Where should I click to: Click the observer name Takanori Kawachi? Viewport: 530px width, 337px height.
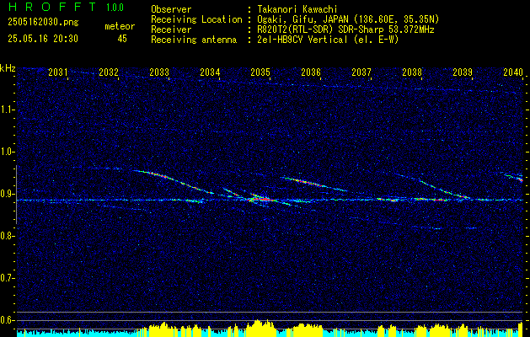(x=297, y=9)
